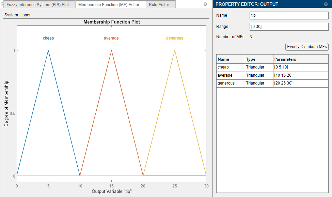
Task: Open Type dropdown for generous row
Action: (x=259, y=84)
